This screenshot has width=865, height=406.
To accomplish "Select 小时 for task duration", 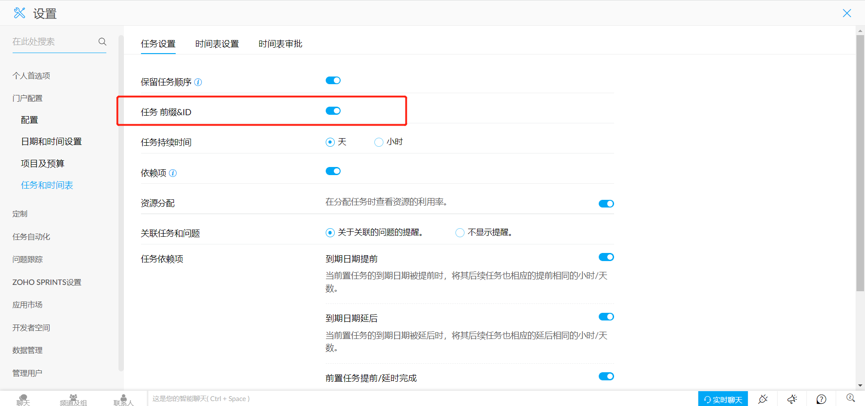I will pos(379,142).
